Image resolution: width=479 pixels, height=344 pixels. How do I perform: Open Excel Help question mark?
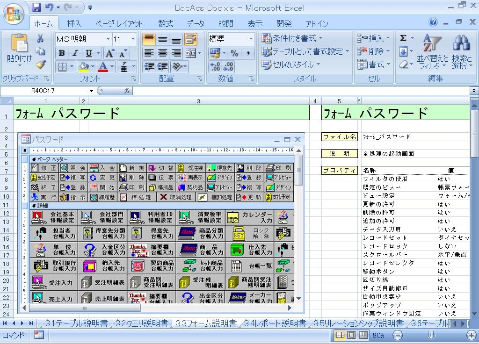[433, 21]
